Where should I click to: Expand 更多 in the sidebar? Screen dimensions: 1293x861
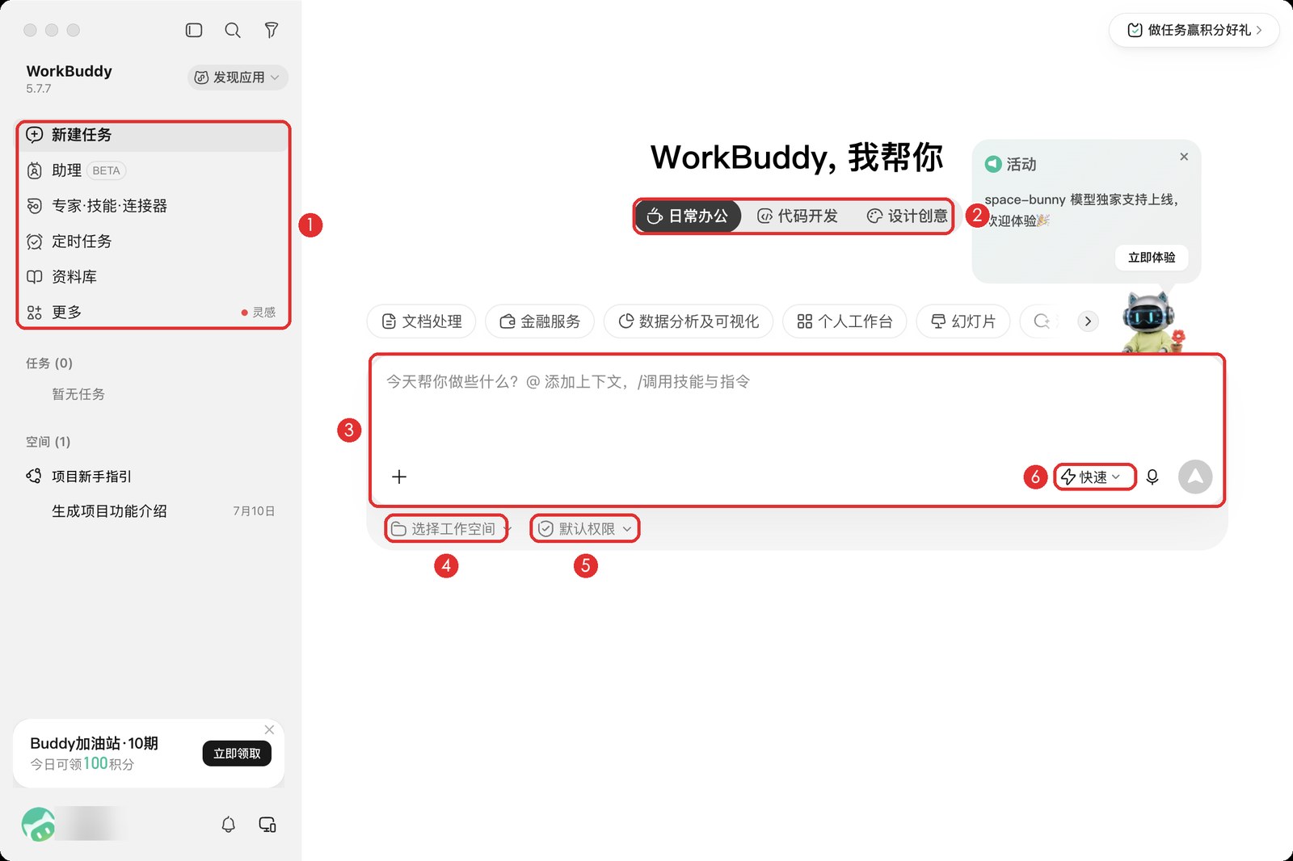coord(153,313)
